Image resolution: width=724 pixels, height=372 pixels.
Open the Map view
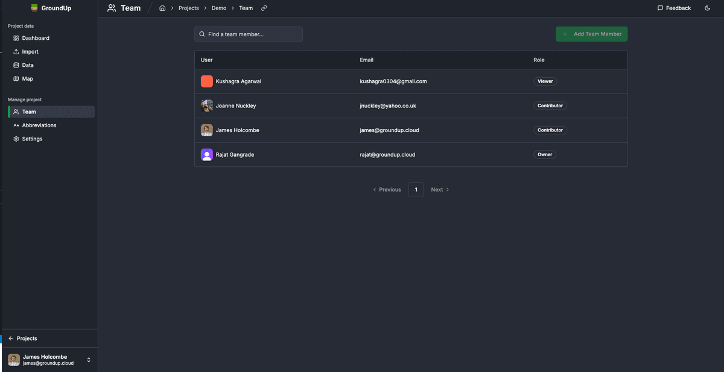point(27,79)
